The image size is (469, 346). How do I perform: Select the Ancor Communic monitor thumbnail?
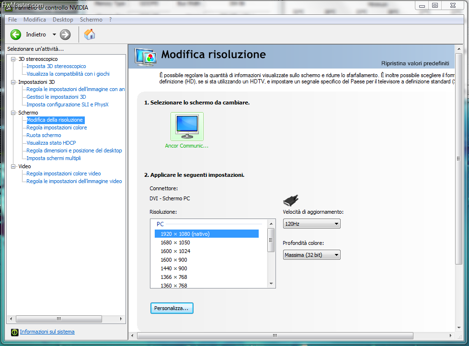[x=187, y=127]
